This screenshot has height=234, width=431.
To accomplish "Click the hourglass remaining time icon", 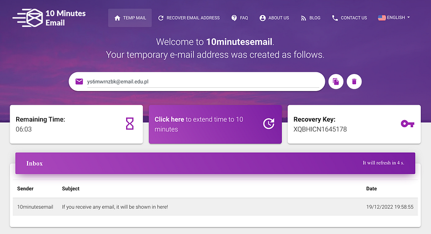I will pyautogui.click(x=130, y=123).
